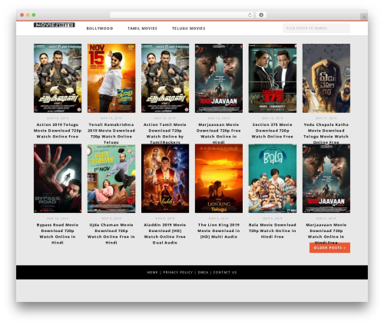Open the Marjaavaan poster in the second row
Image resolution: width=384 pixels, height=325 pixels.
[326, 178]
